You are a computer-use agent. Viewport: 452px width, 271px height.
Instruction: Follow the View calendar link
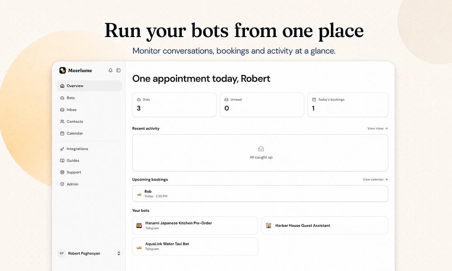375,179
